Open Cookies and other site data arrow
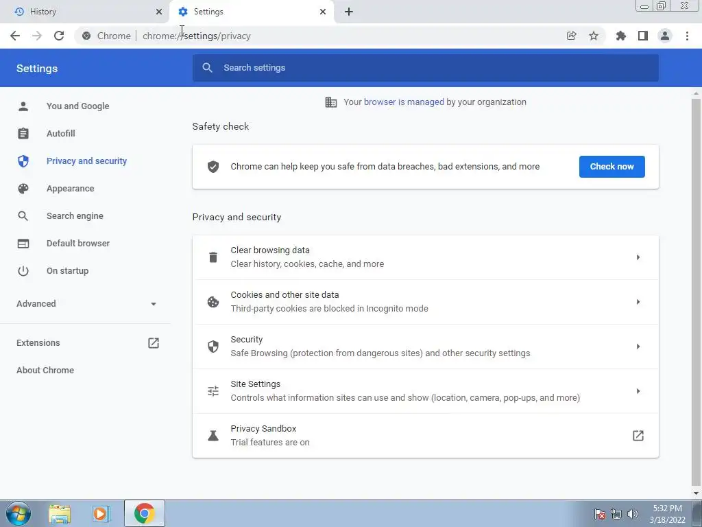 [x=638, y=302]
